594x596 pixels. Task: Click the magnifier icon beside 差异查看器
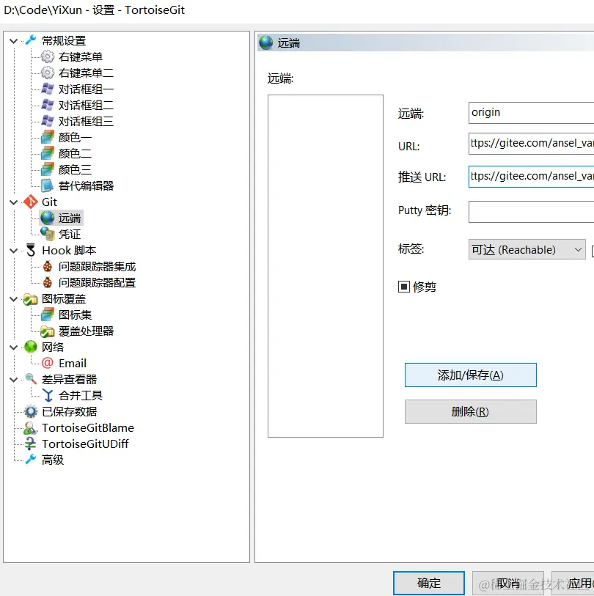(31, 379)
